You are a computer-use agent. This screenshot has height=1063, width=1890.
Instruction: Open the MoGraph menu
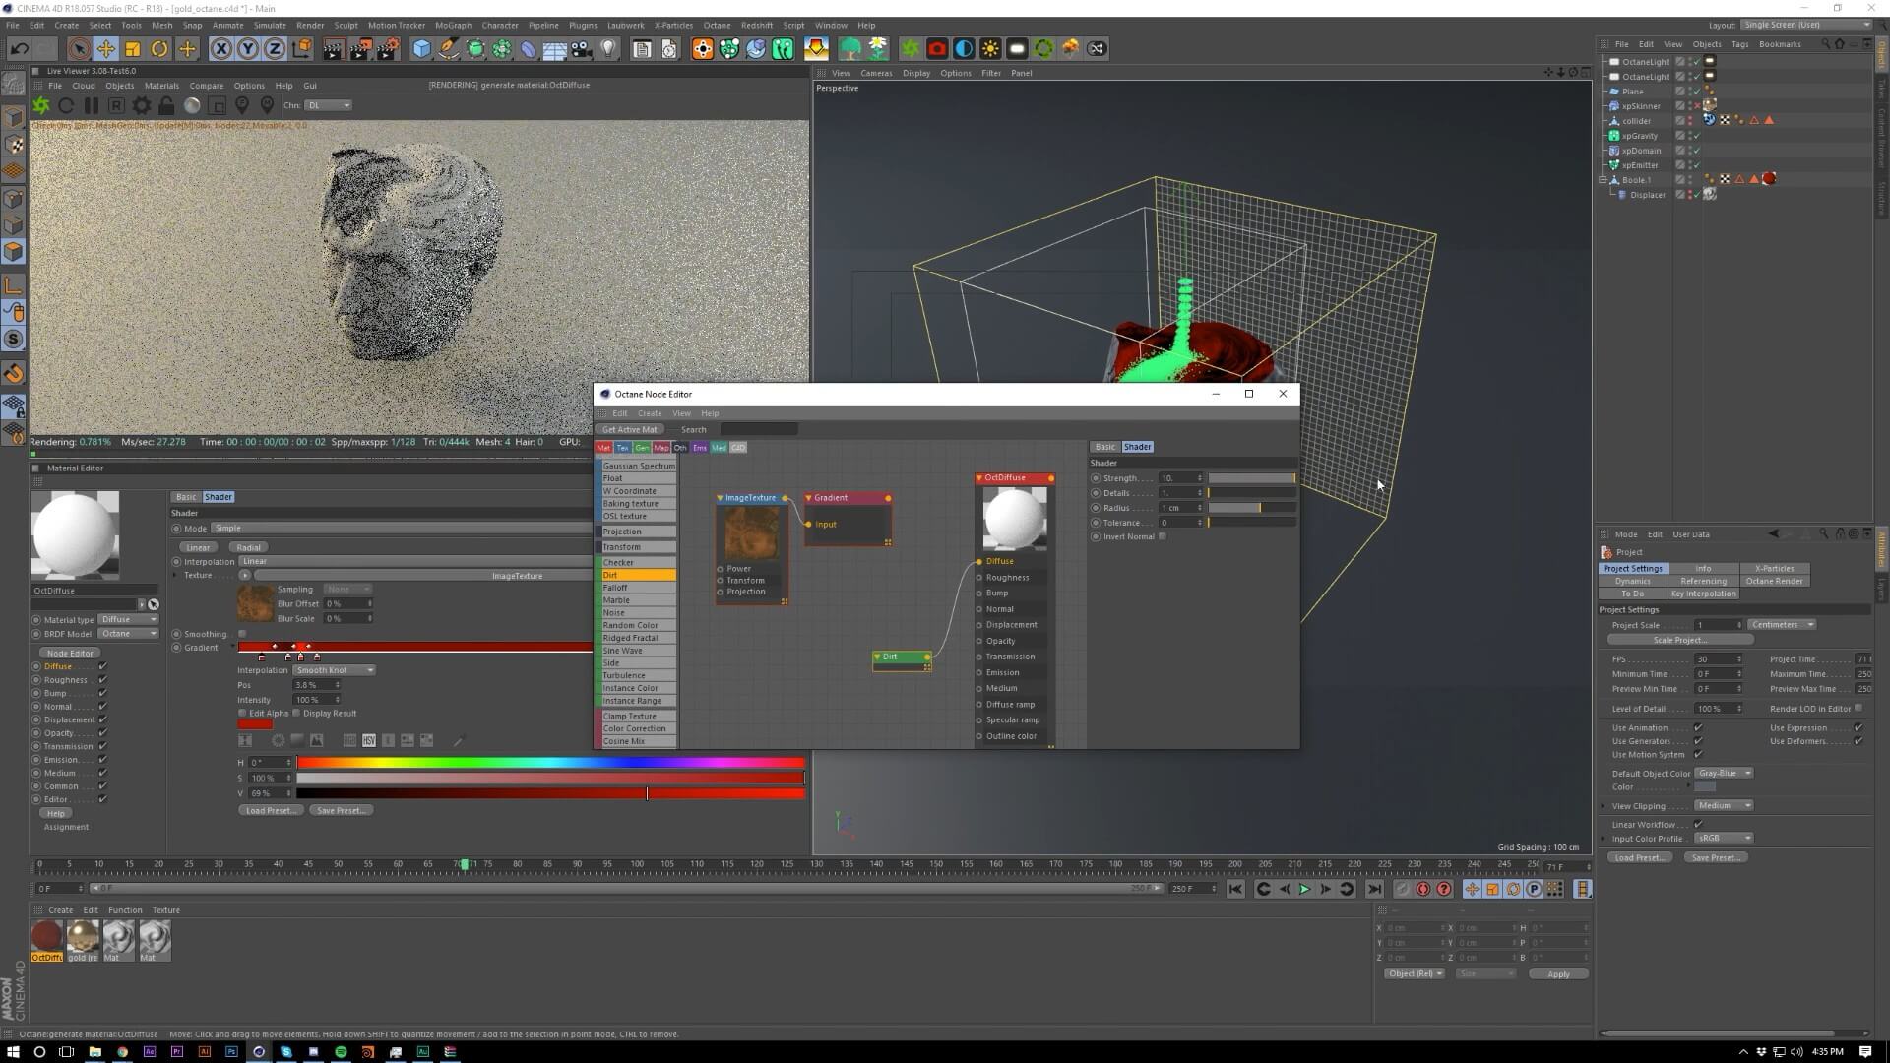click(453, 25)
